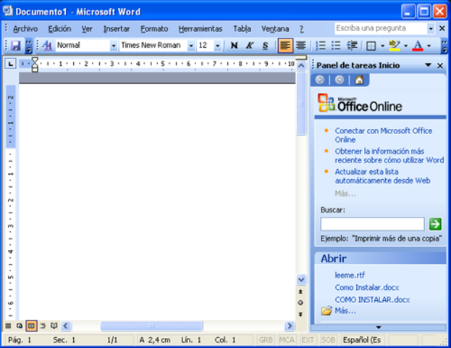451x348 pixels.
Task: Click the indent adjust icon
Action: [352, 46]
